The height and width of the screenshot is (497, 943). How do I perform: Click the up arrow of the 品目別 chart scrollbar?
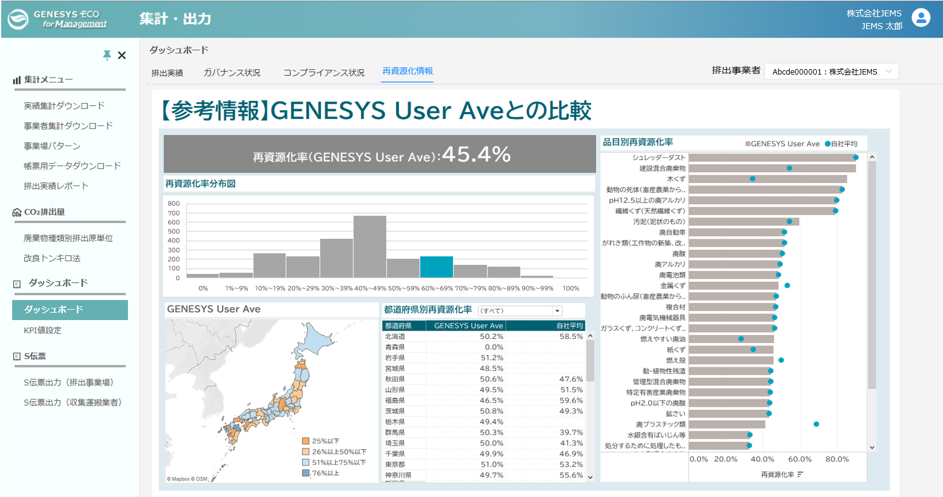point(872,157)
